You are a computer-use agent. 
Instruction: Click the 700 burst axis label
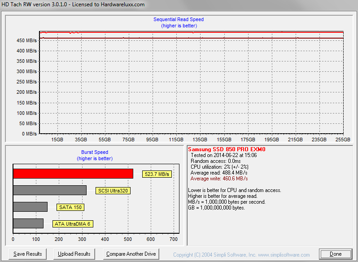(174, 239)
